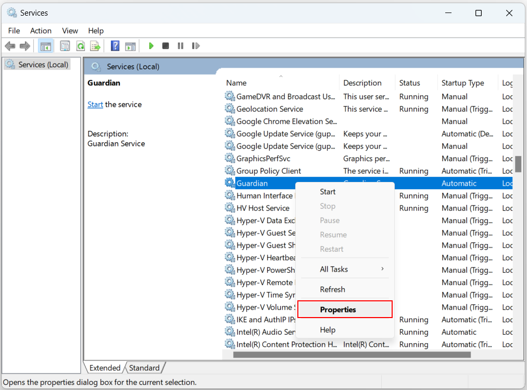Screen dimensions: 527x390
Task: Select the Group Policy Client row
Action: 368,171
